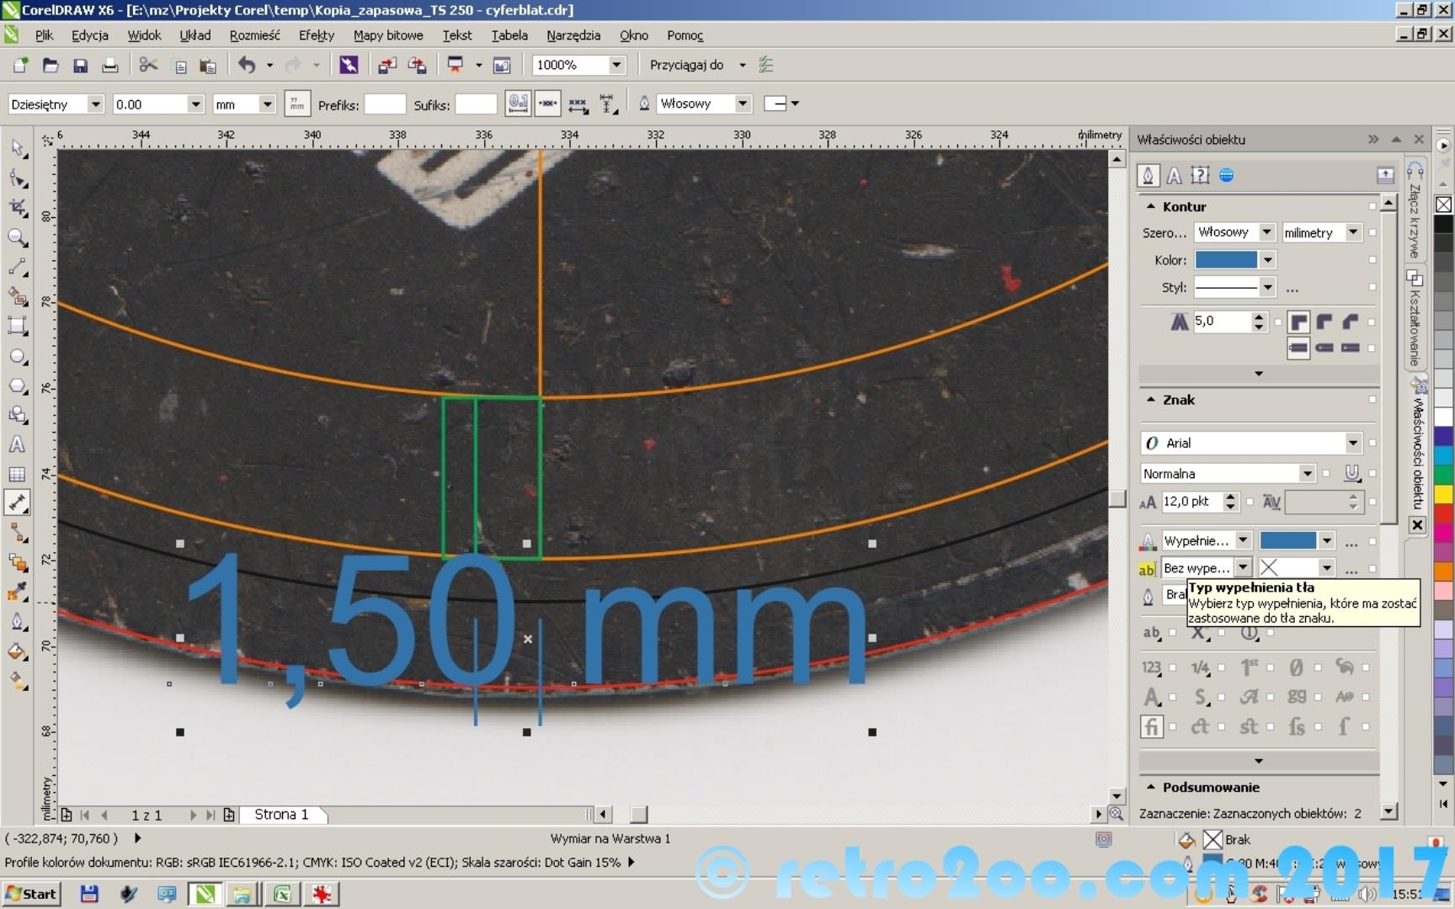Choose the Ellipse tool
Screen dimensions: 1455x909
tap(18, 357)
